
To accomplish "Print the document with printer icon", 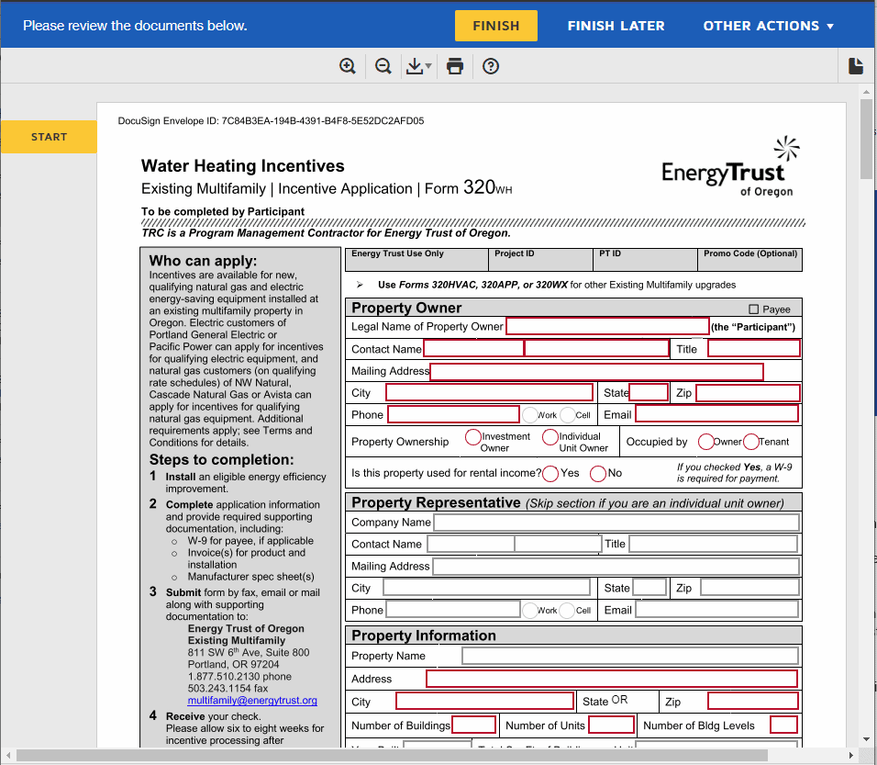I will pyautogui.click(x=455, y=66).
